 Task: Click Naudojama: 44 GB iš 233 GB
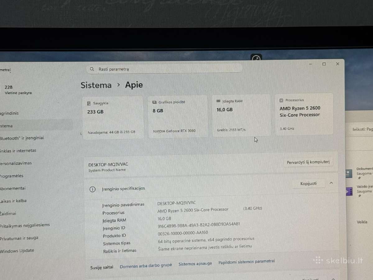pyautogui.click(x=112, y=132)
